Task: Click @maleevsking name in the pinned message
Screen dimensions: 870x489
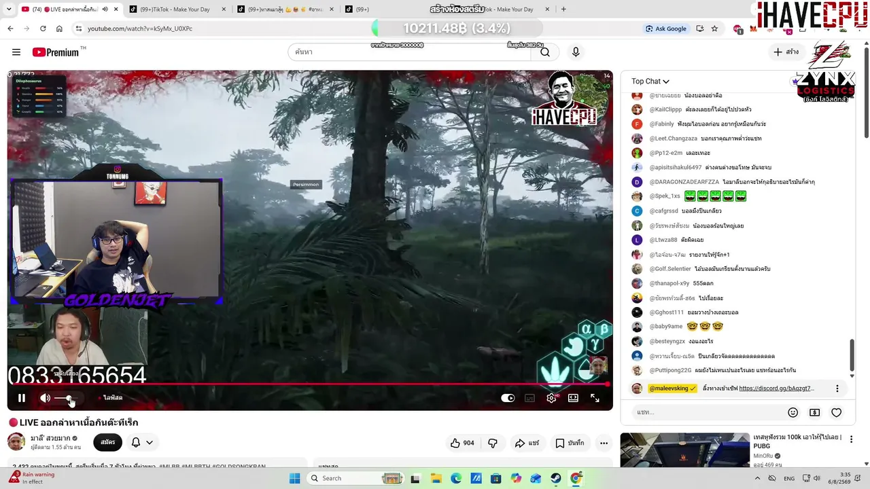Action: (x=672, y=388)
